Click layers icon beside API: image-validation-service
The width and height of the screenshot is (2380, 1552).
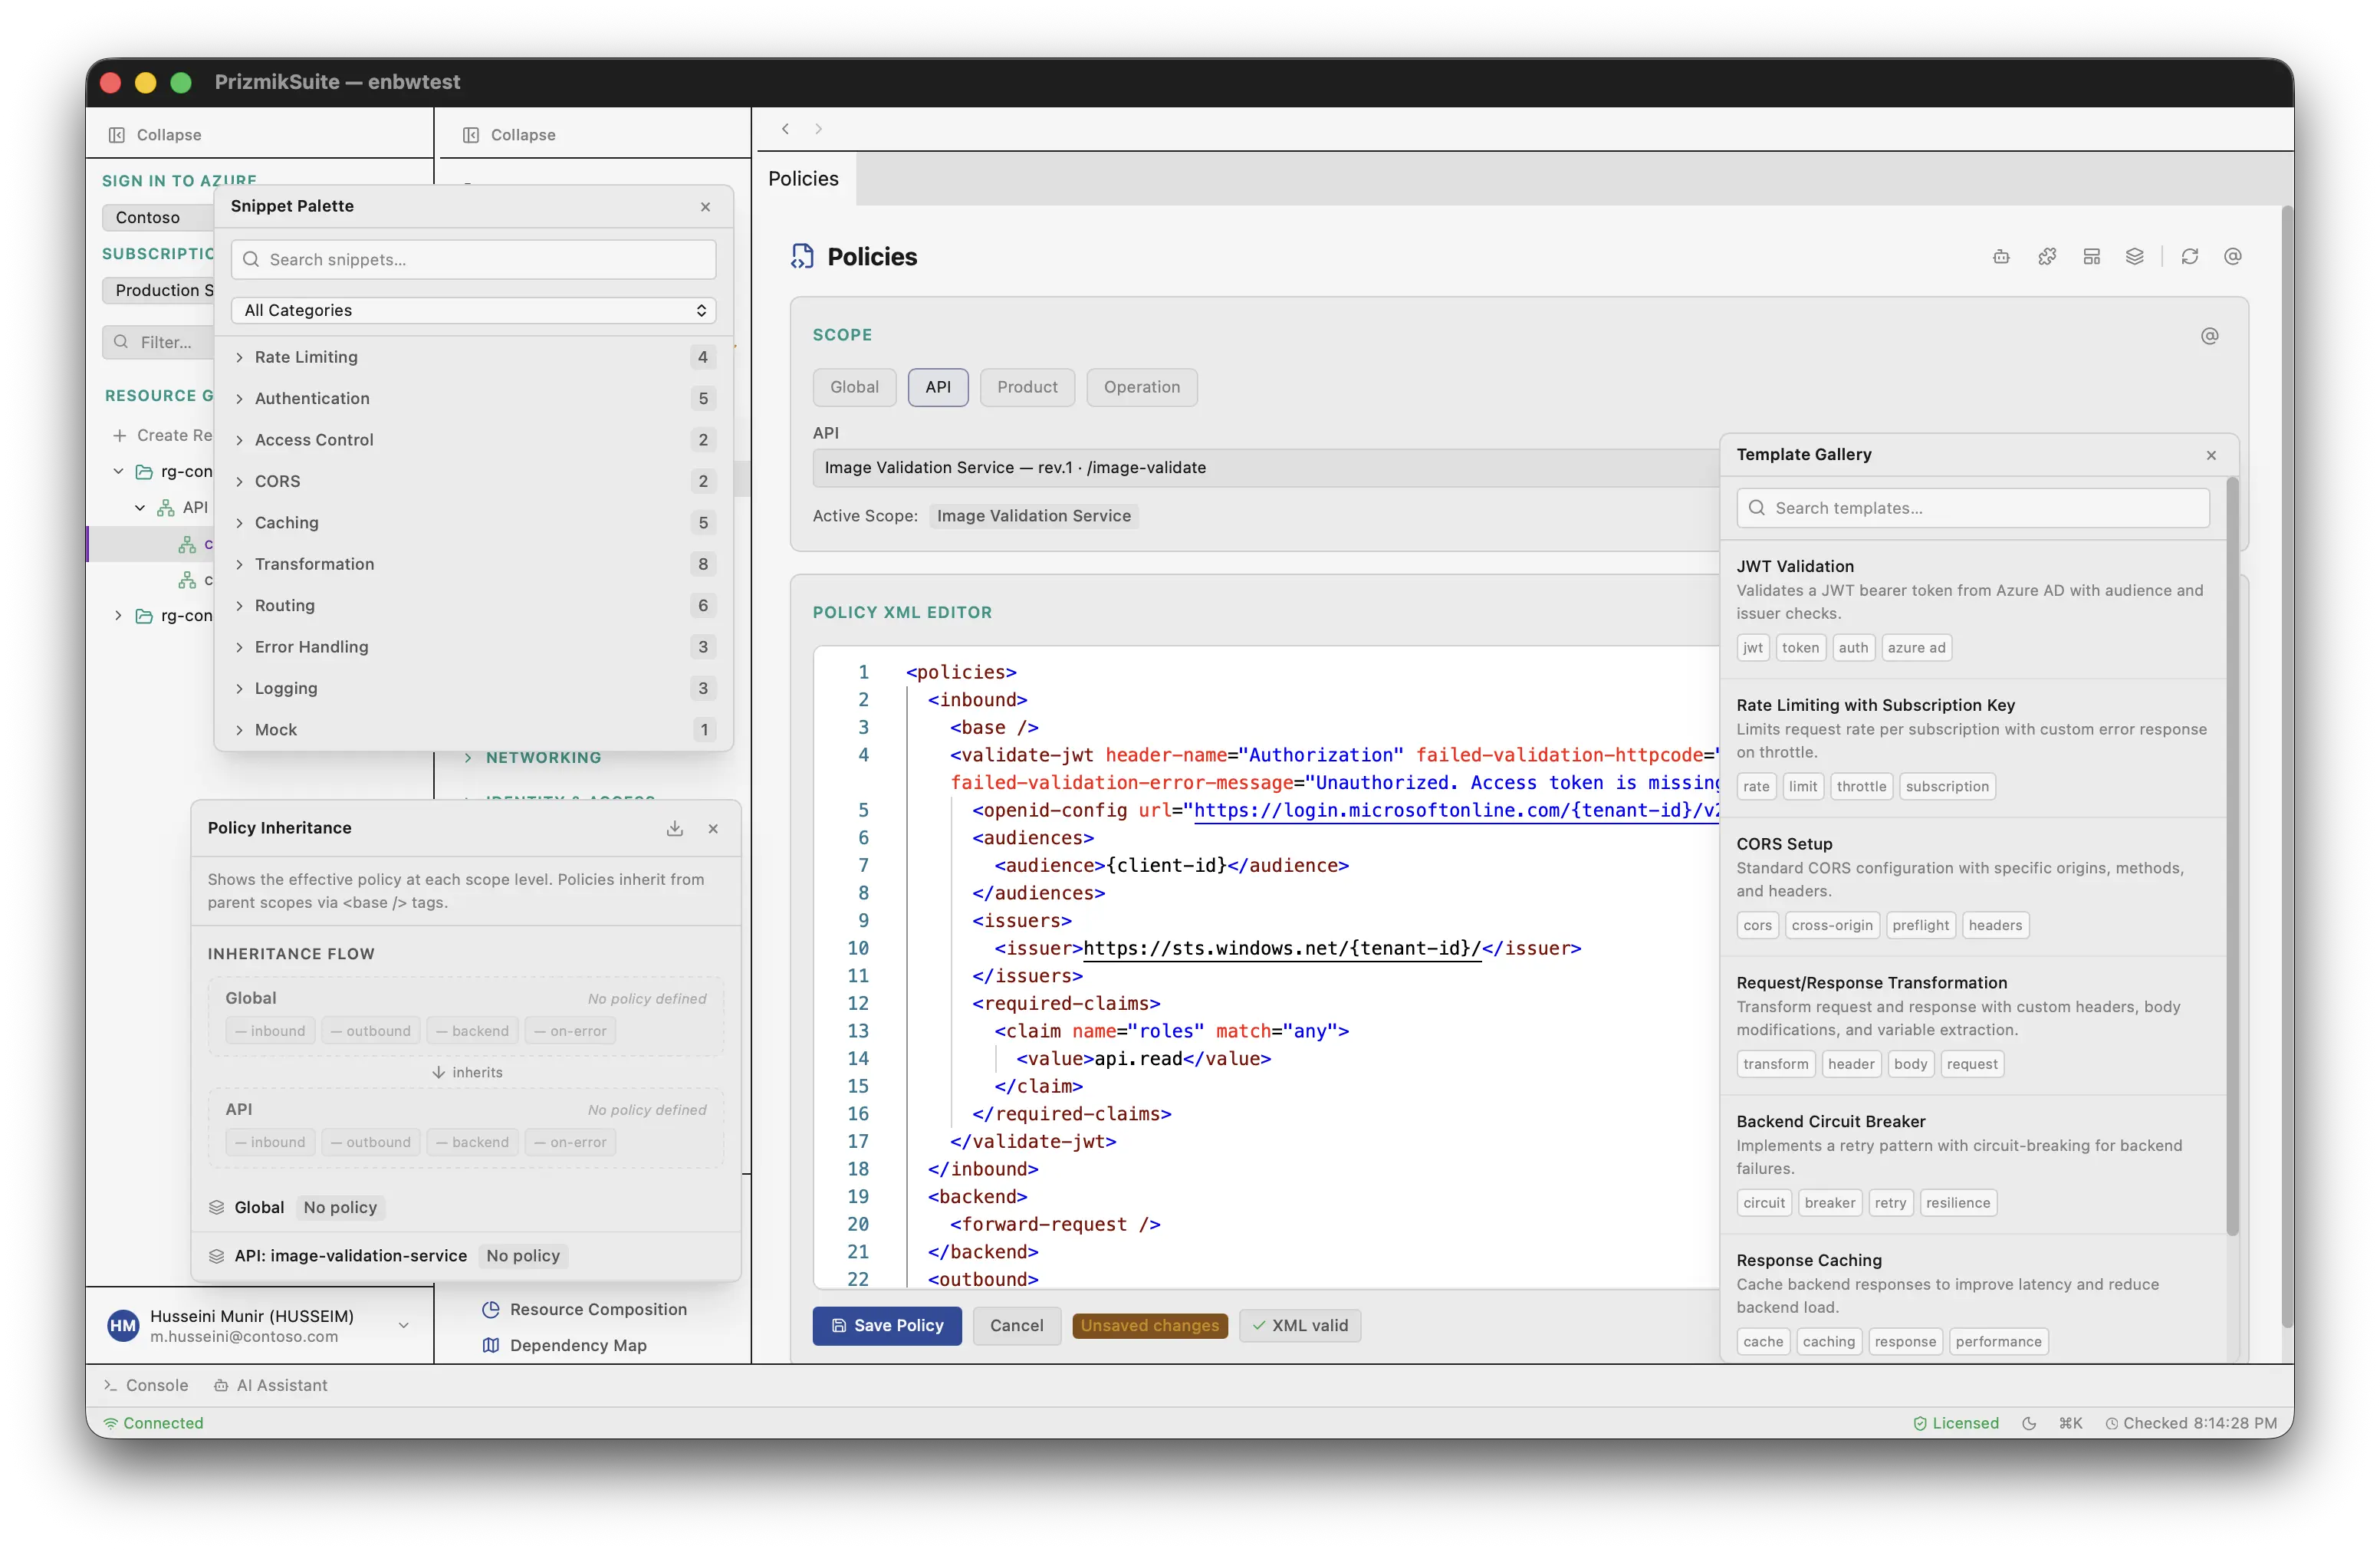pos(216,1256)
